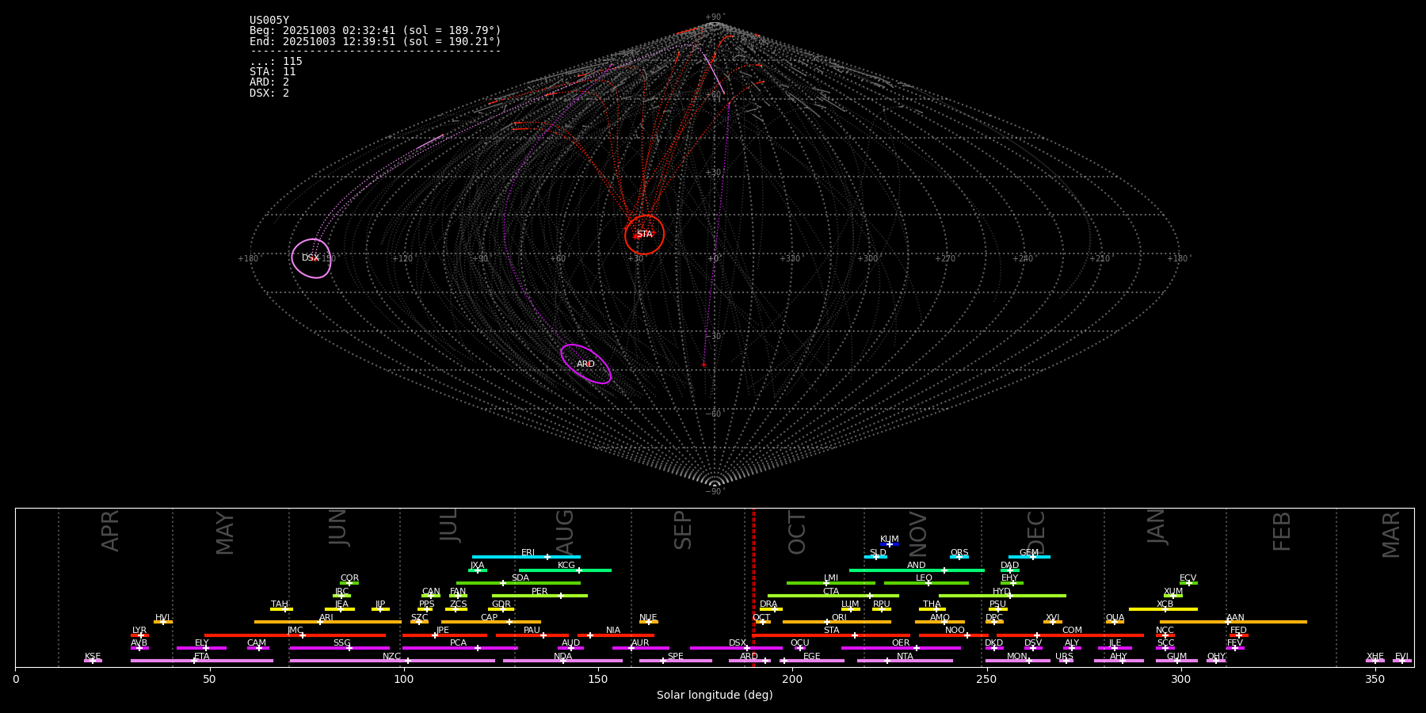Click the NZC shower label in timeline
Screen dimensions: 1426x713
391,657
